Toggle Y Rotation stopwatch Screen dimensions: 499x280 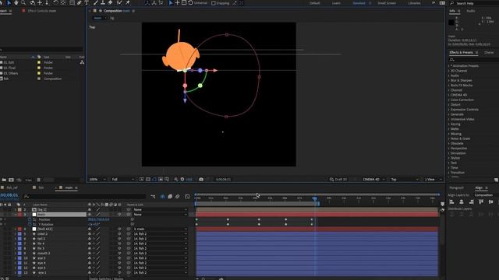[x=30, y=225]
